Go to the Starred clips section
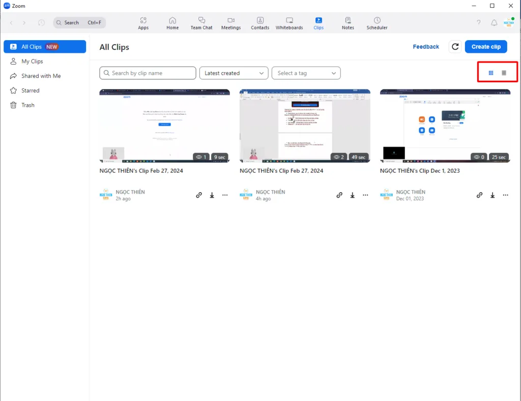The height and width of the screenshot is (401, 521). pyautogui.click(x=31, y=90)
